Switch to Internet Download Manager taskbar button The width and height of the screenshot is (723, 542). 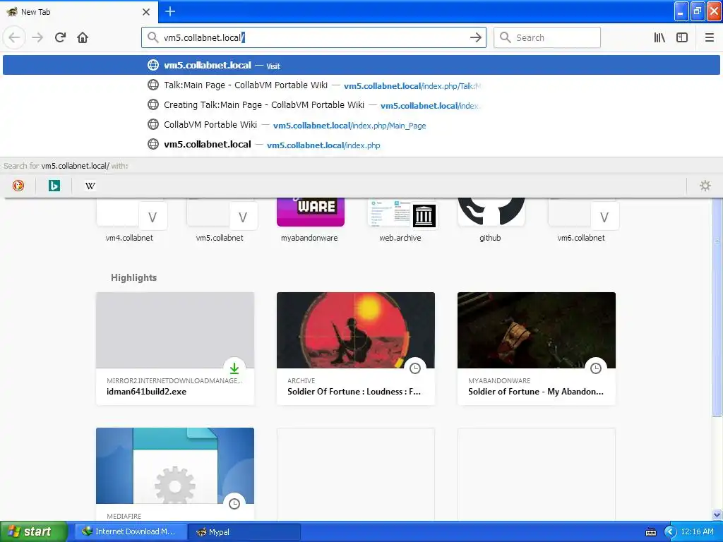point(131,531)
